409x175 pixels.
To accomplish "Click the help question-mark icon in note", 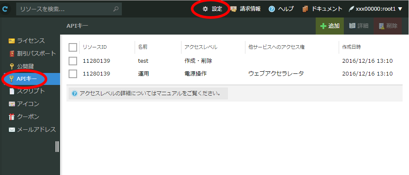I will click(74, 93).
